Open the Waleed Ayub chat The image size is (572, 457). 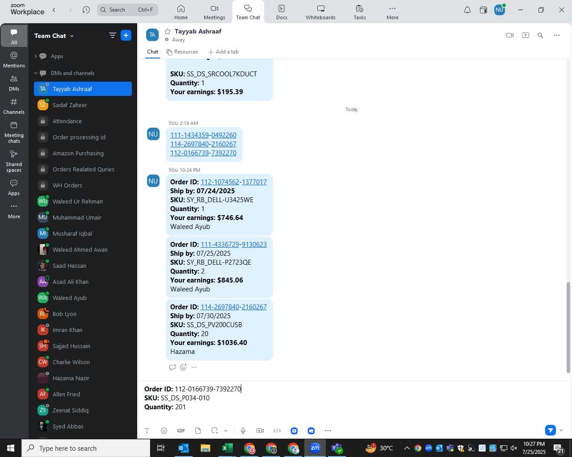tap(83, 298)
